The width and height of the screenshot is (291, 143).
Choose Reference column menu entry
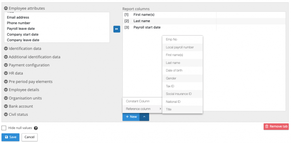pos(138,109)
